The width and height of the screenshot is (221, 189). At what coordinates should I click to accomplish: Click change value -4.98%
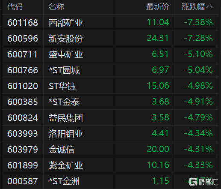pyautogui.click(x=198, y=86)
